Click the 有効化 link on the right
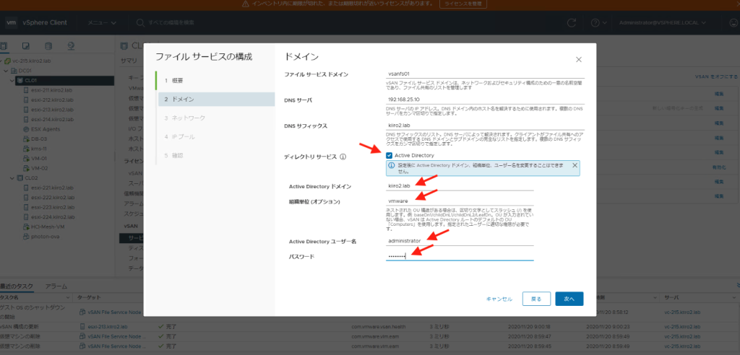The height and width of the screenshot is (355, 740). point(719,167)
